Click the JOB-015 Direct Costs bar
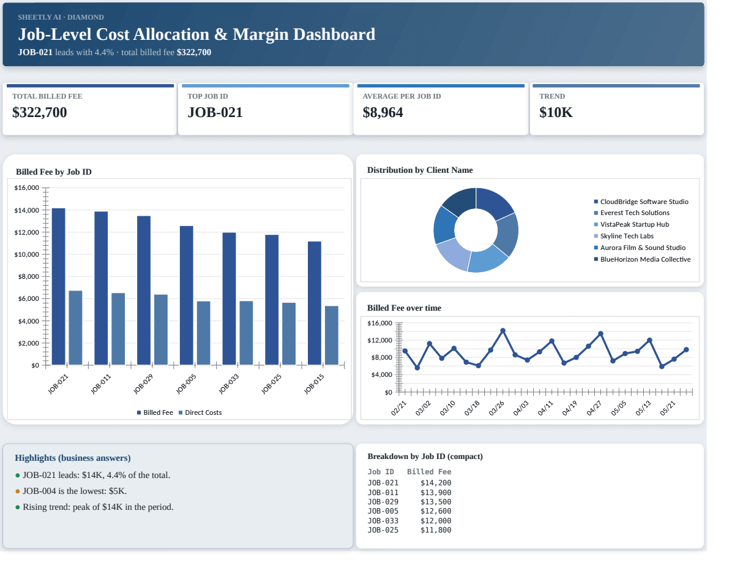 click(x=331, y=336)
